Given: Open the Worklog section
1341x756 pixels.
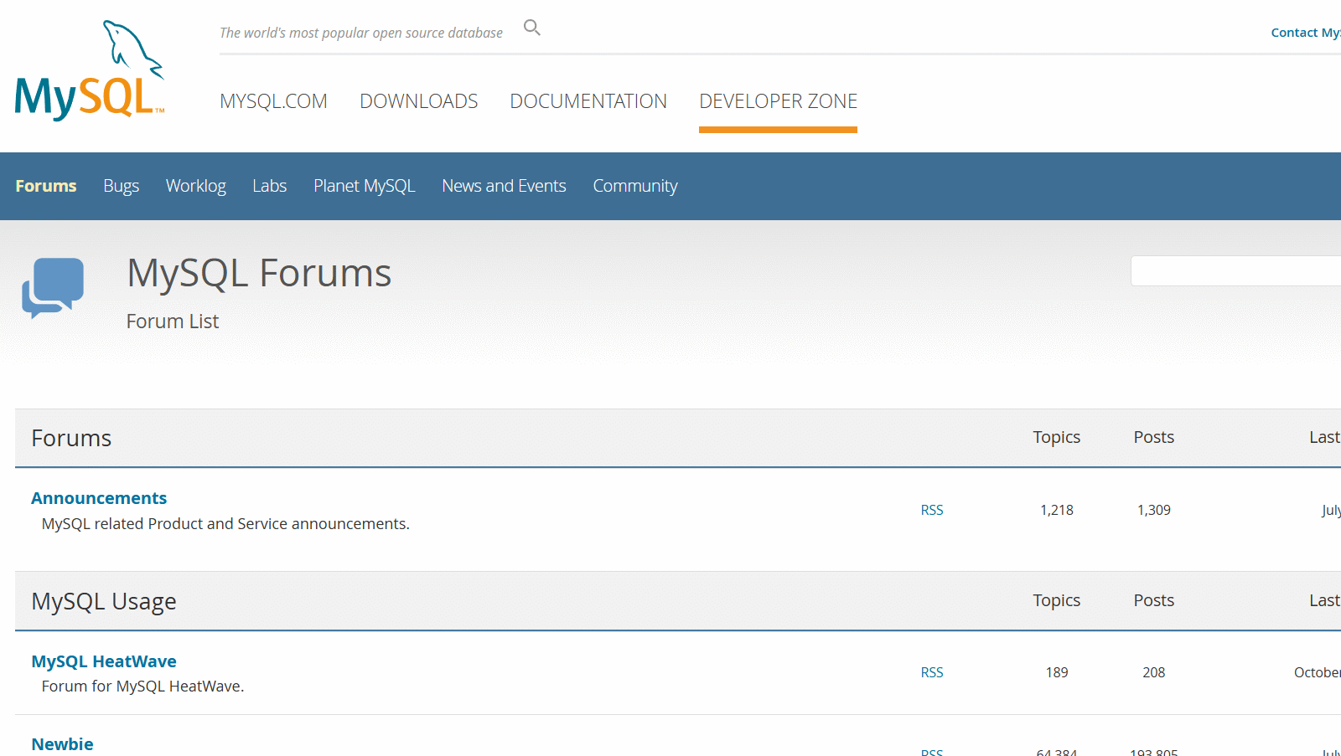Looking at the screenshot, I should click(196, 186).
